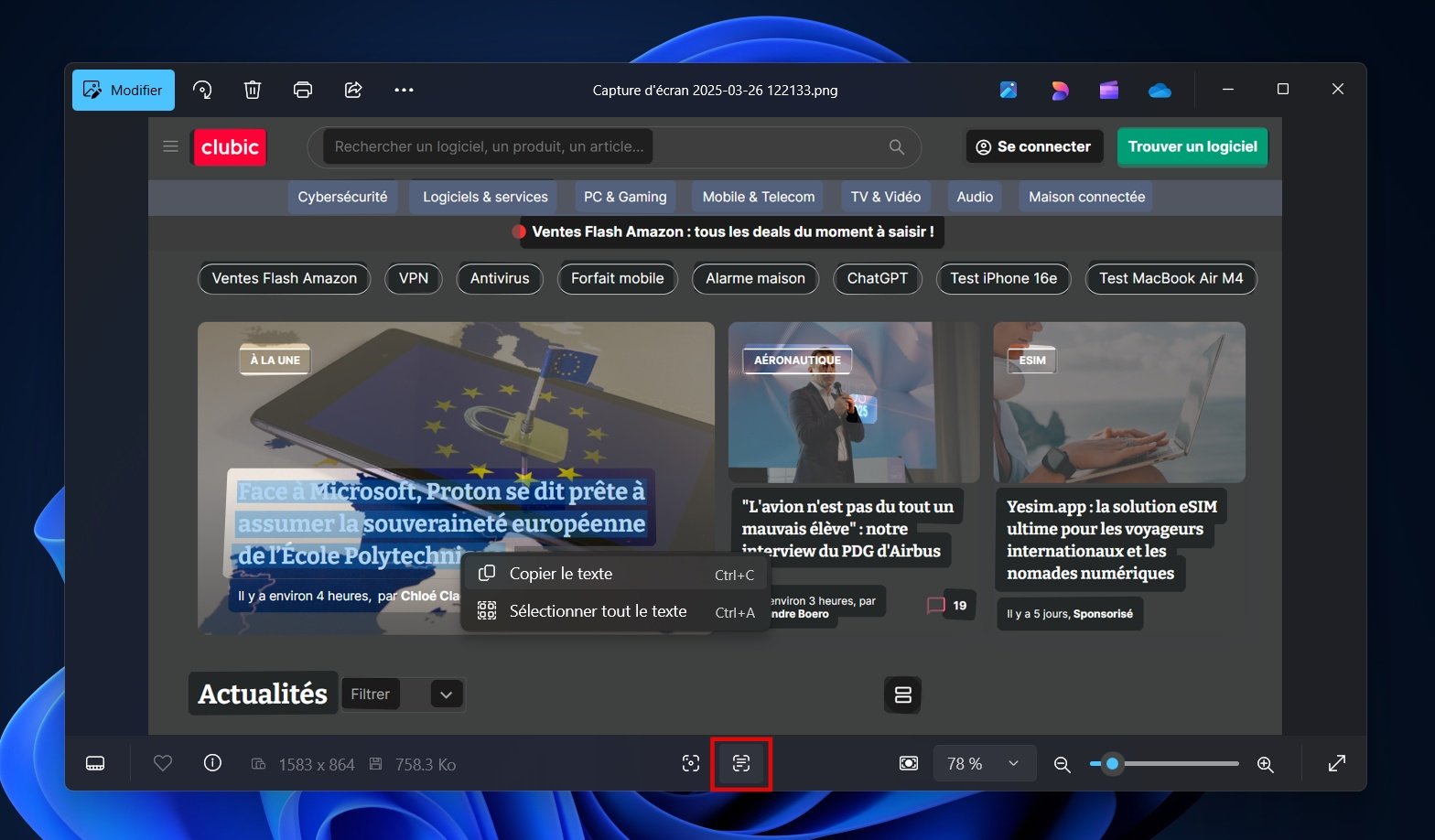Screen dimensions: 1435x840
Task: Open the Logiciels & services tab
Action: click(485, 197)
